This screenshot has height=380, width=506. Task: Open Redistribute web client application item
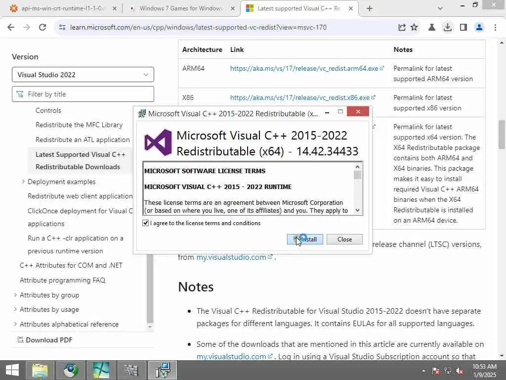point(80,196)
